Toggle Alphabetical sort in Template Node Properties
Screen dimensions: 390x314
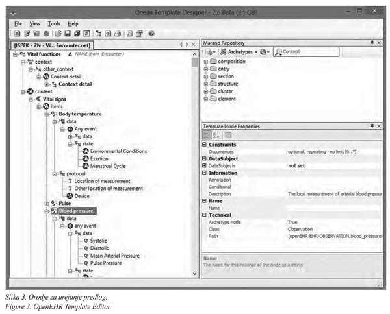click(216, 135)
